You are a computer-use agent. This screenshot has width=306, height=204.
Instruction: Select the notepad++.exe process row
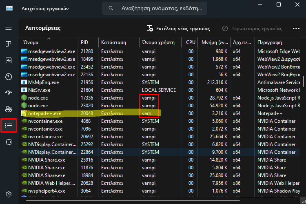click(160, 113)
